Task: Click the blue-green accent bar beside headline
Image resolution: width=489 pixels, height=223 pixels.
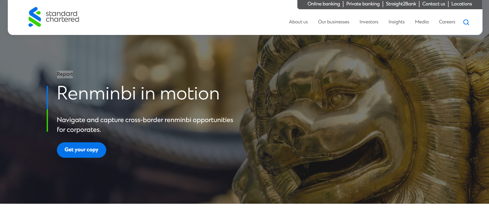Action: click(47, 109)
